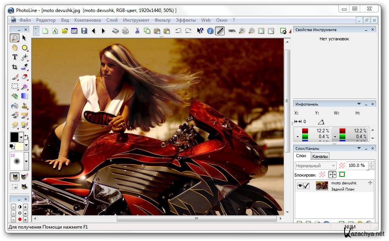
Task: Switch to the Каналы tab
Action: click(x=320, y=156)
